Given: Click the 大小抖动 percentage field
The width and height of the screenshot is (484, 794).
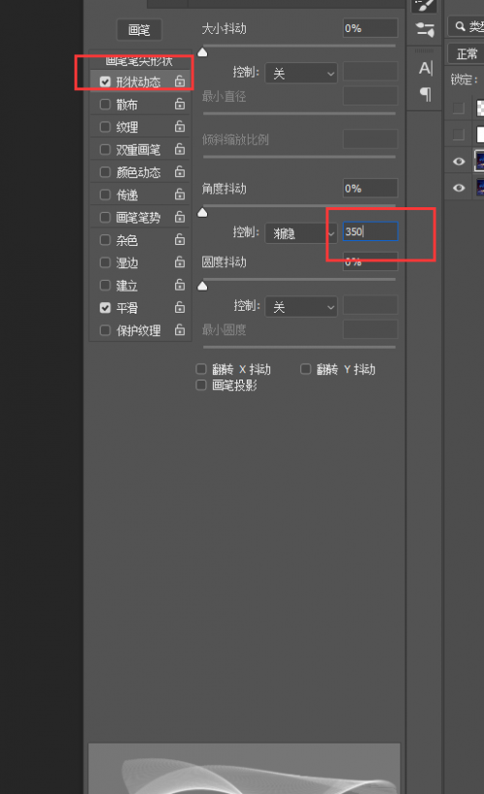Looking at the screenshot, I should [x=370, y=28].
